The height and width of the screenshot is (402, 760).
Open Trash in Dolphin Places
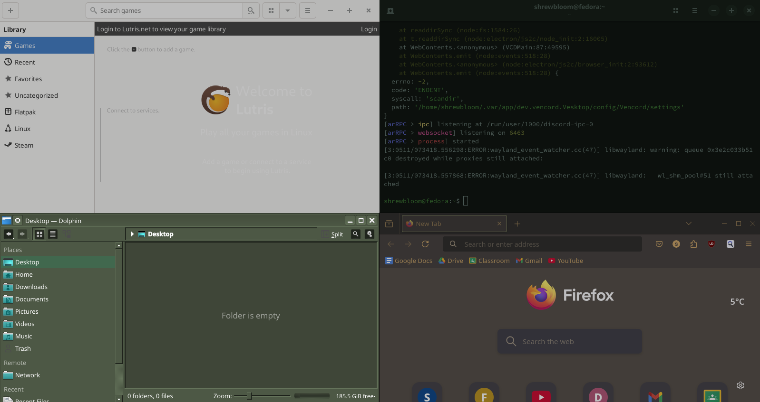point(58,348)
